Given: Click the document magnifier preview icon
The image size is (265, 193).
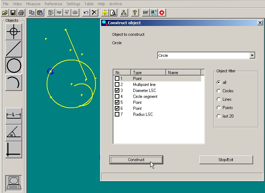Looking at the screenshot, I should pos(113,13).
